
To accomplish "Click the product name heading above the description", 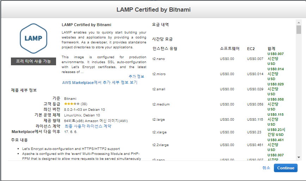I will coord(86,25).
